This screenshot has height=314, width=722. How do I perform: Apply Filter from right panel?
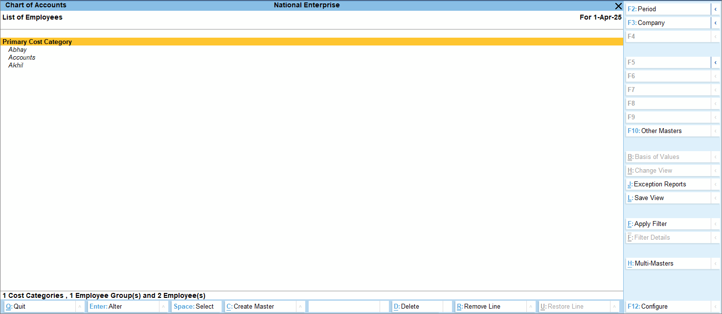(668, 224)
